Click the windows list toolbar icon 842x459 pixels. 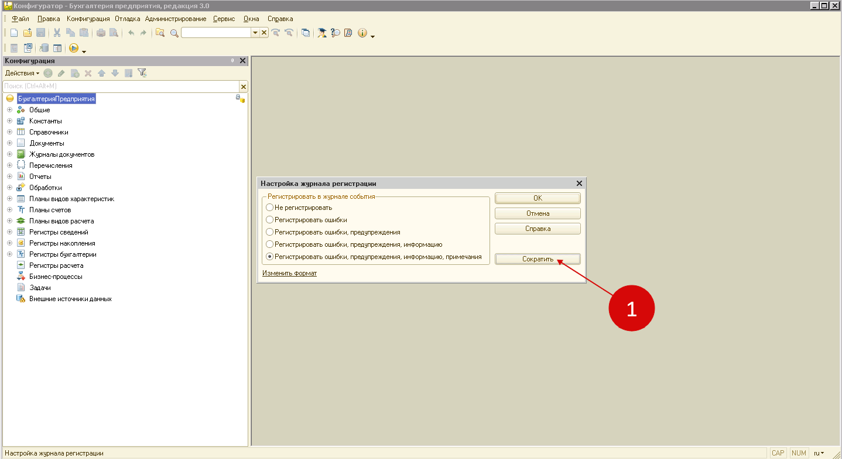click(x=306, y=33)
